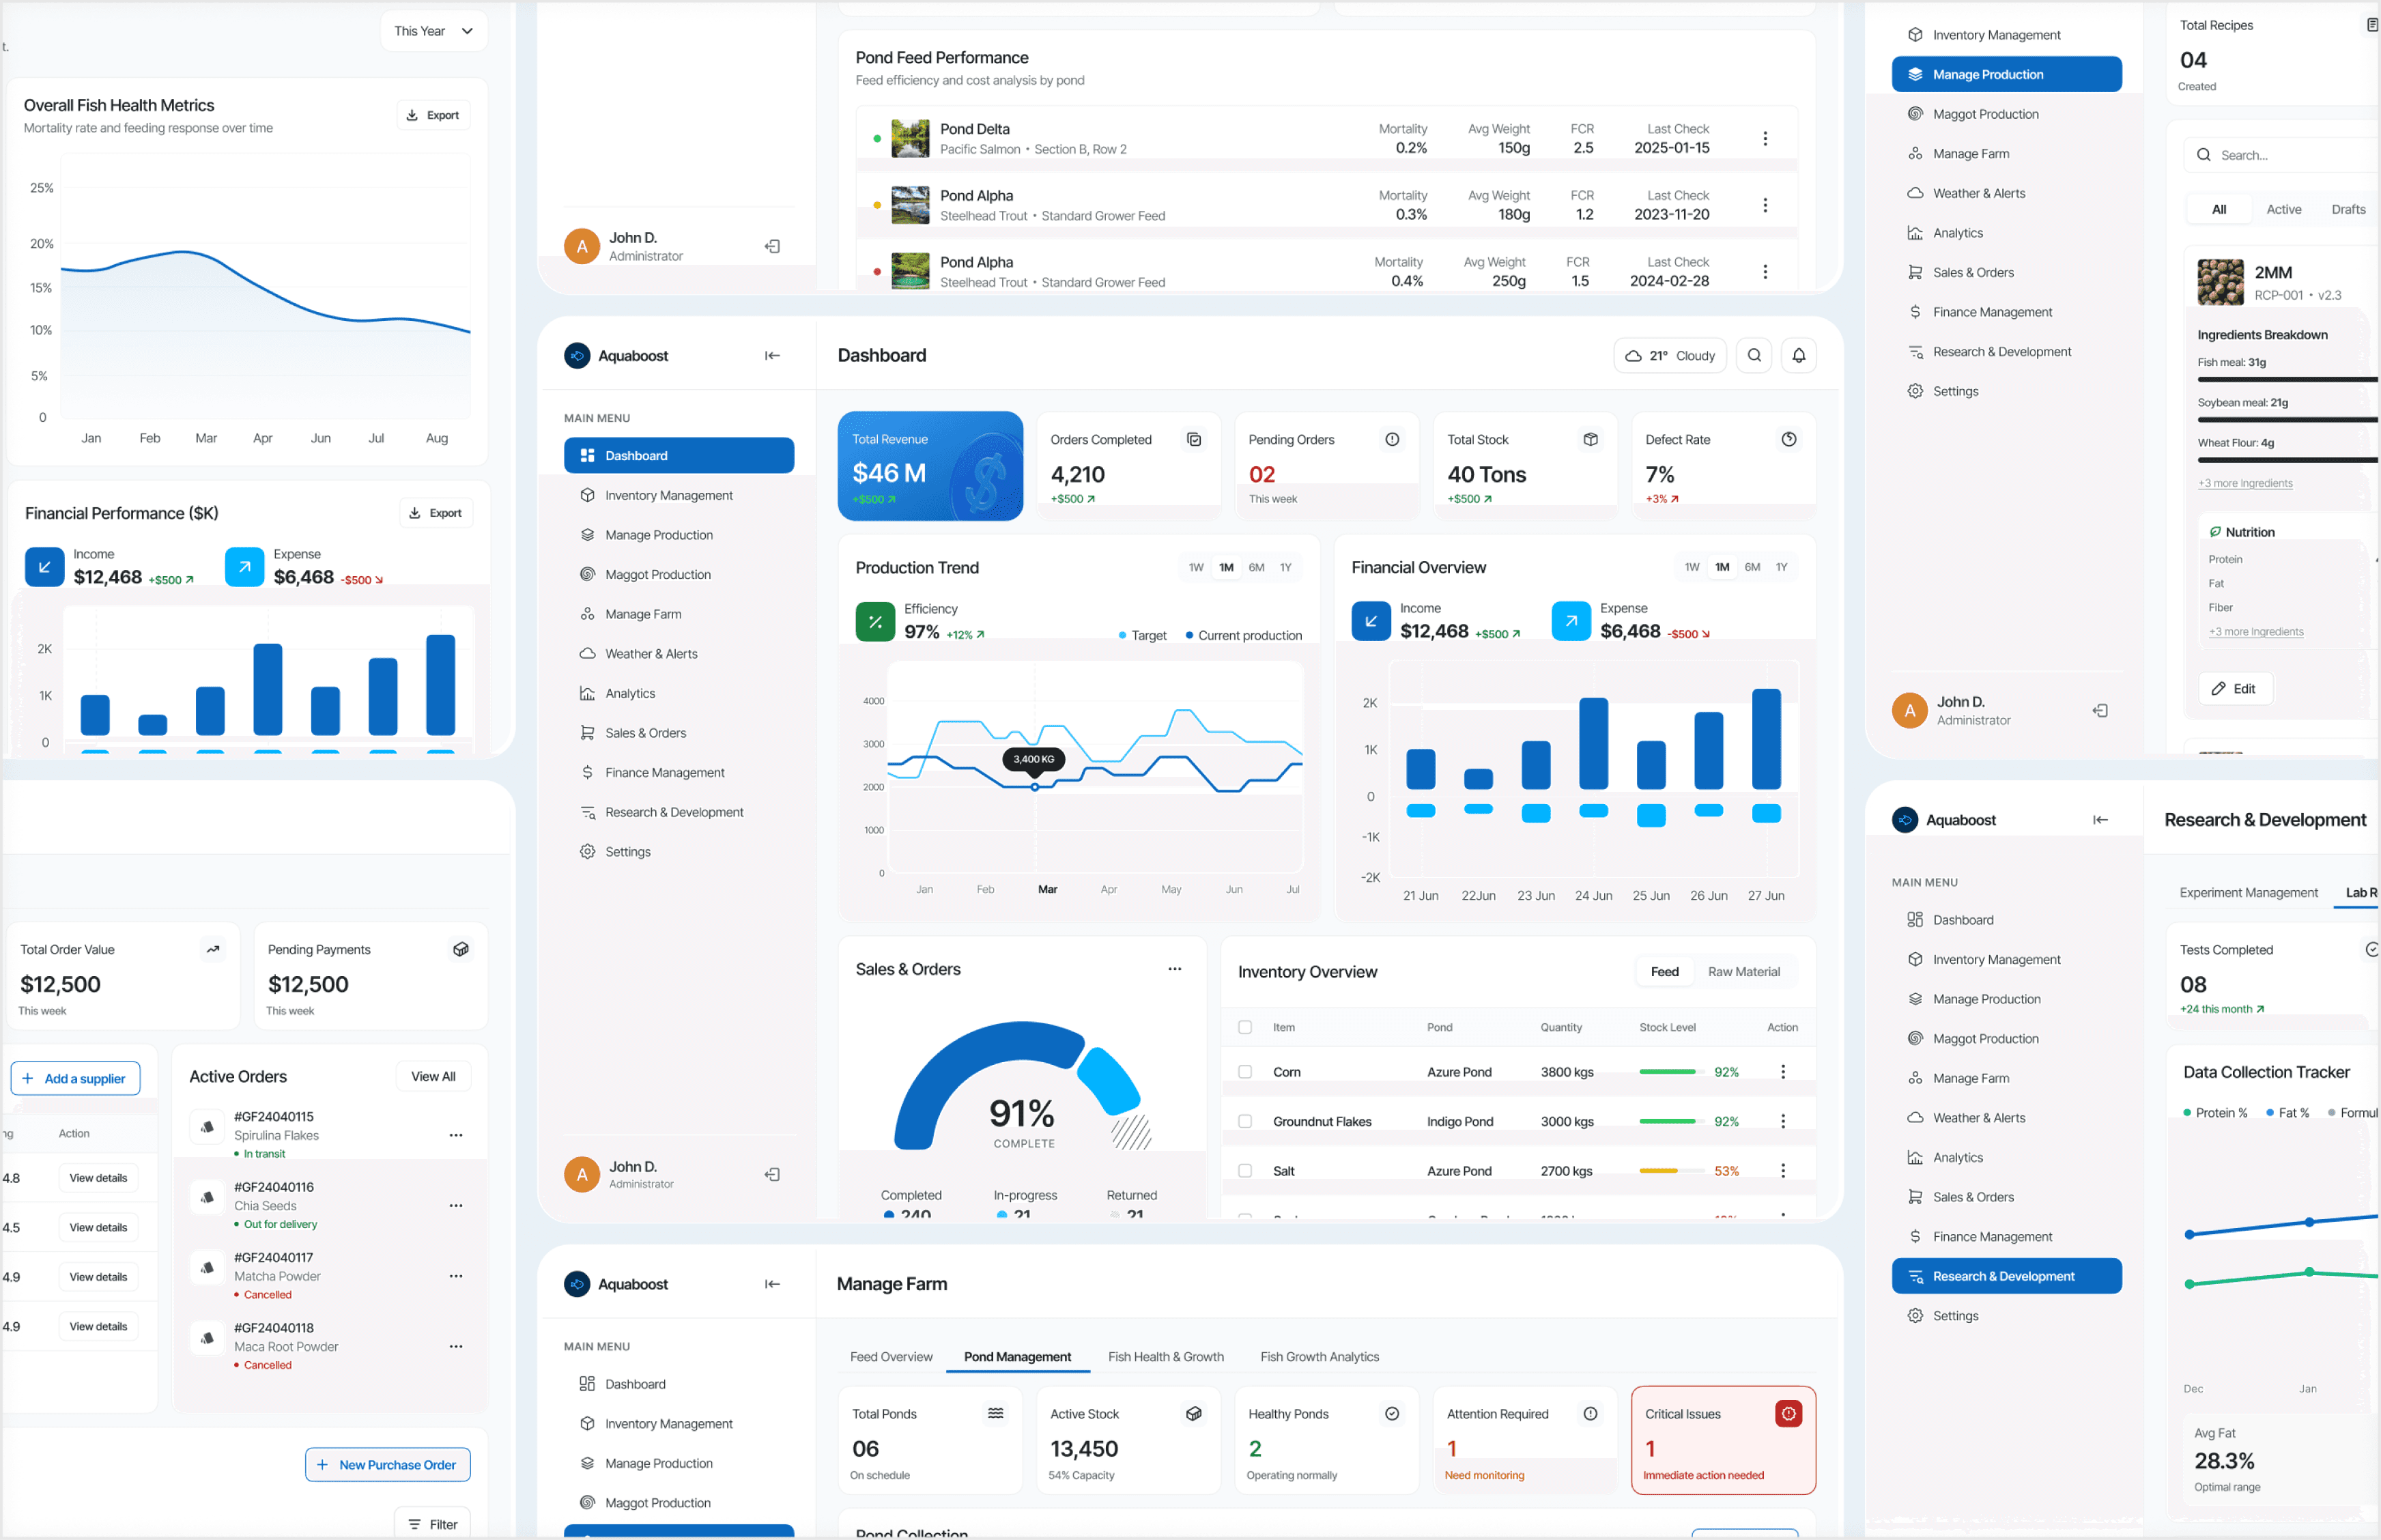Click View details for the 4.8 rating row
This screenshot has width=2381, height=1540.
[98, 1178]
